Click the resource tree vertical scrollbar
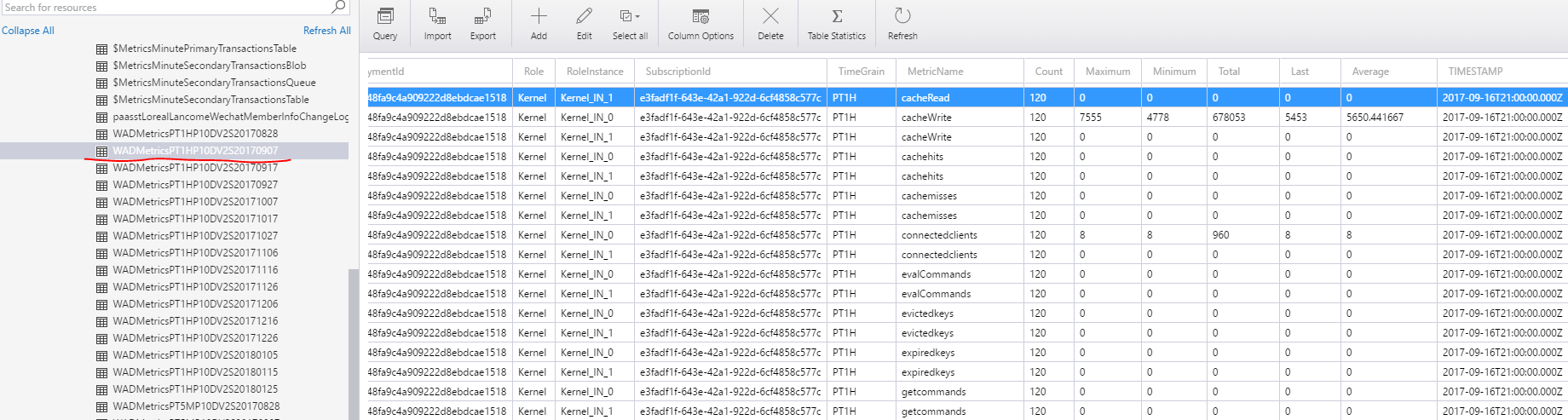1568x420 pixels. (x=354, y=341)
